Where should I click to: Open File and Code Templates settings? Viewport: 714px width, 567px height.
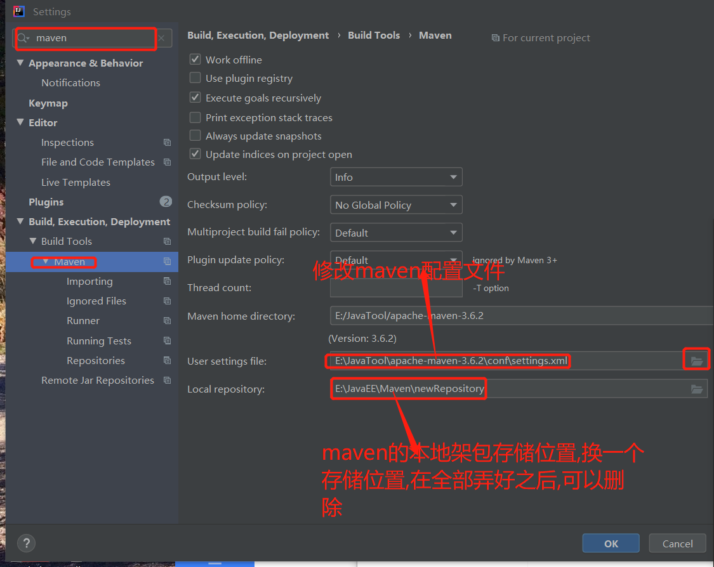[x=98, y=162]
